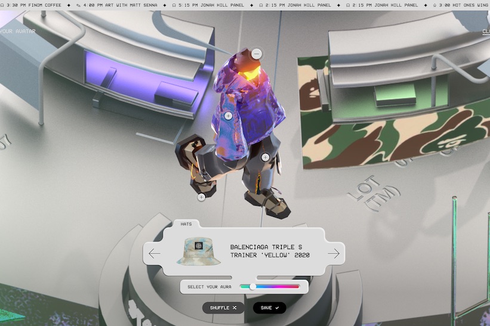Open the plus hotspot beside the avatar's sneaker

(201, 197)
